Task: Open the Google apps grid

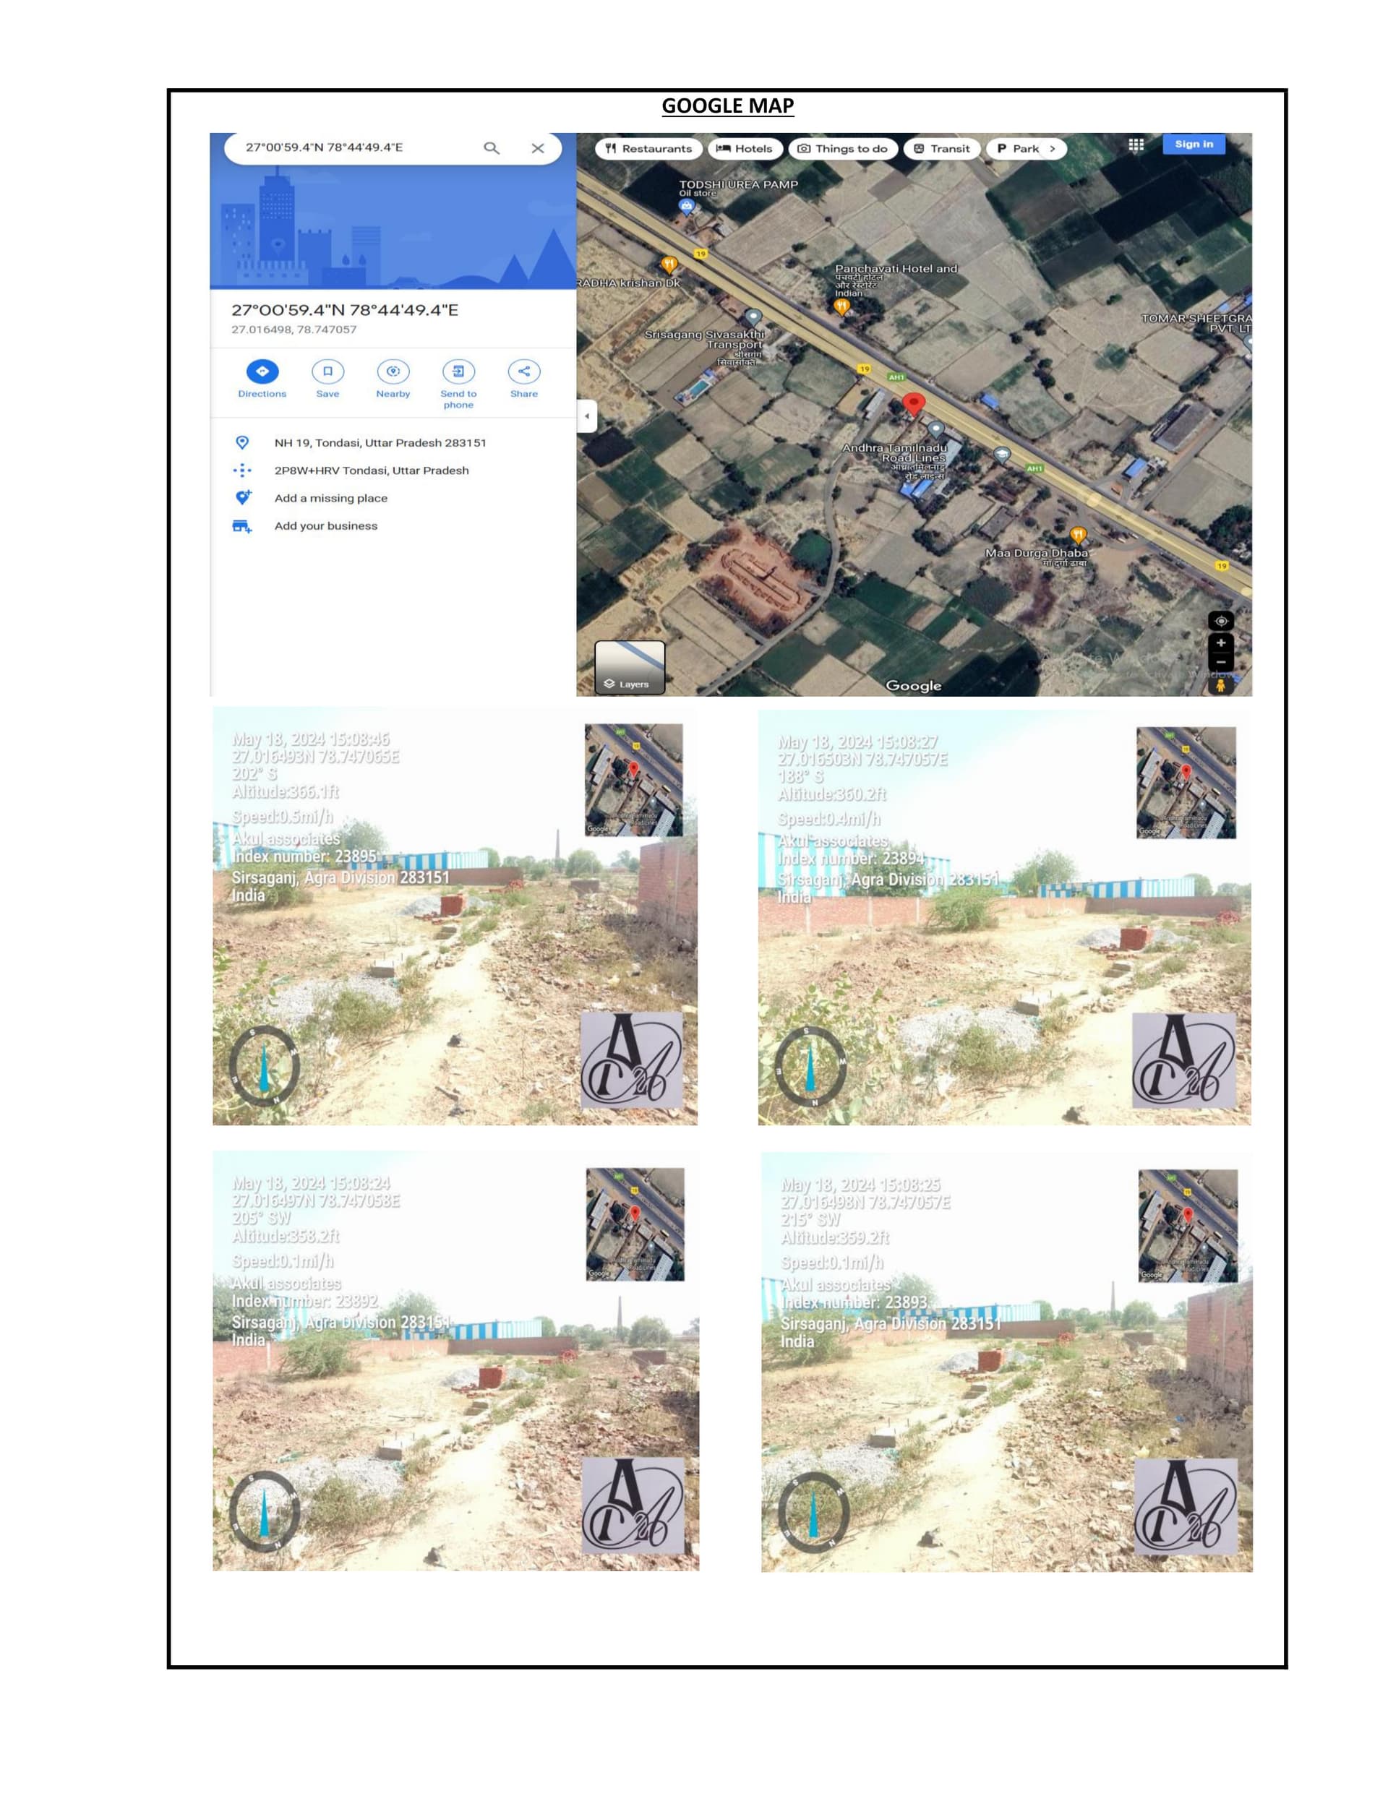Action: click(x=1136, y=145)
